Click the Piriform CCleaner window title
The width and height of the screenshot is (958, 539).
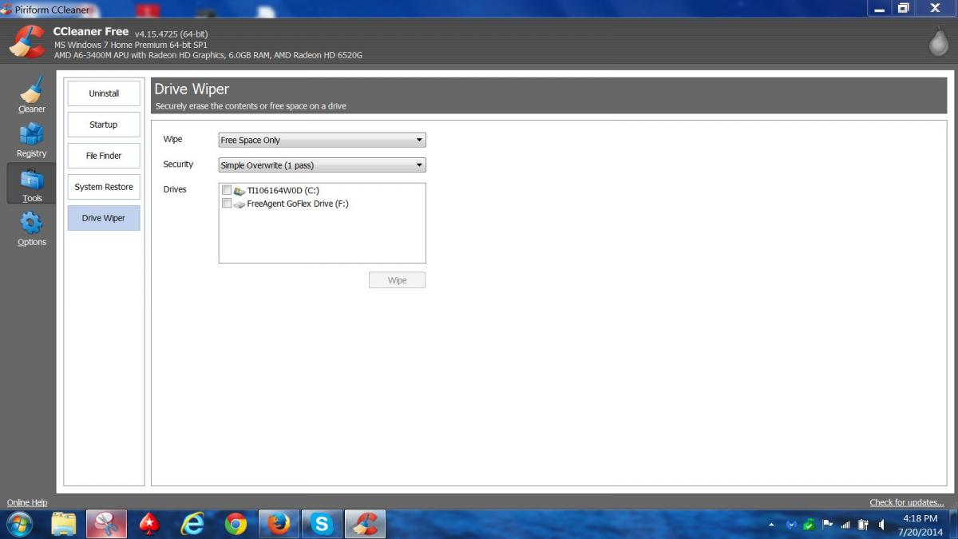(53, 9)
